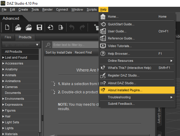
Task: Click the DAZ Studio title bar logo
Action: tap(3, 3)
